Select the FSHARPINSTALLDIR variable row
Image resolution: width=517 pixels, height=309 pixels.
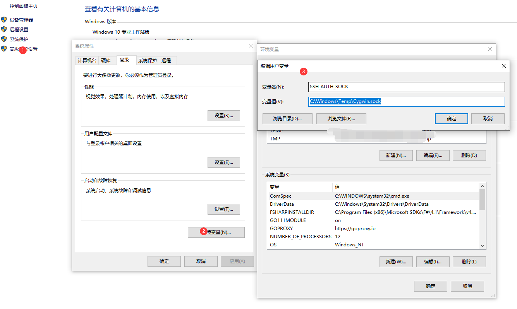[x=373, y=212]
